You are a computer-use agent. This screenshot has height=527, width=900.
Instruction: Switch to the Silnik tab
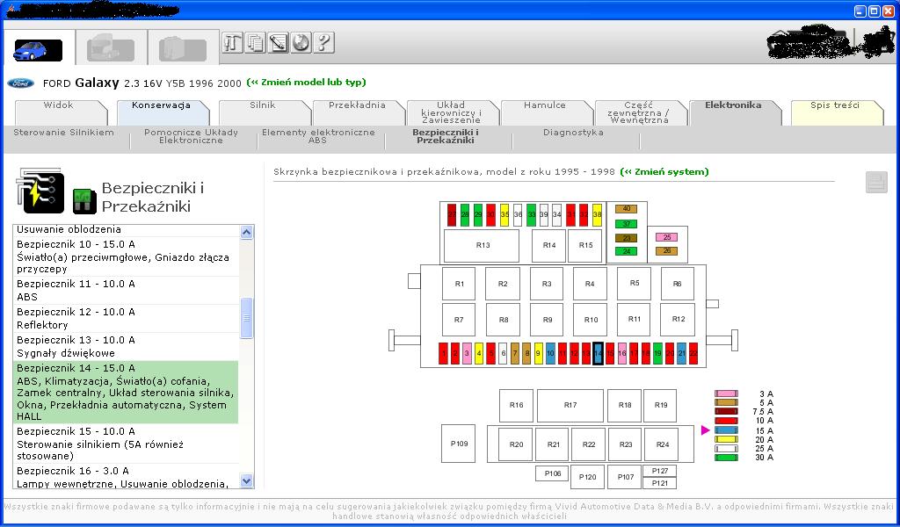[263, 105]
